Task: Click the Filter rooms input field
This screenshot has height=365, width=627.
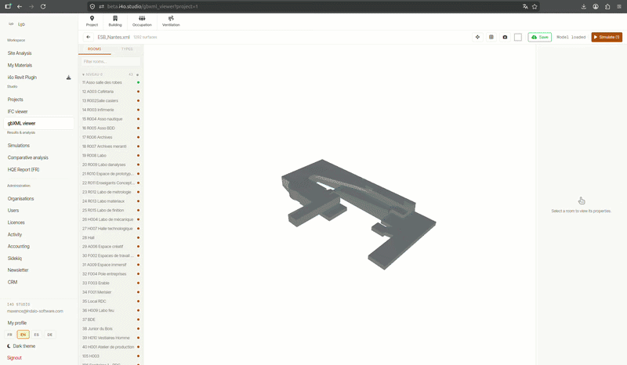Action: coord(111,62)
